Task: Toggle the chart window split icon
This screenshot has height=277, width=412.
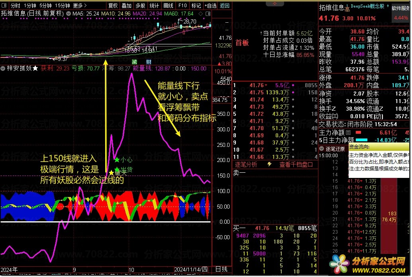Action: click(208, 14)
